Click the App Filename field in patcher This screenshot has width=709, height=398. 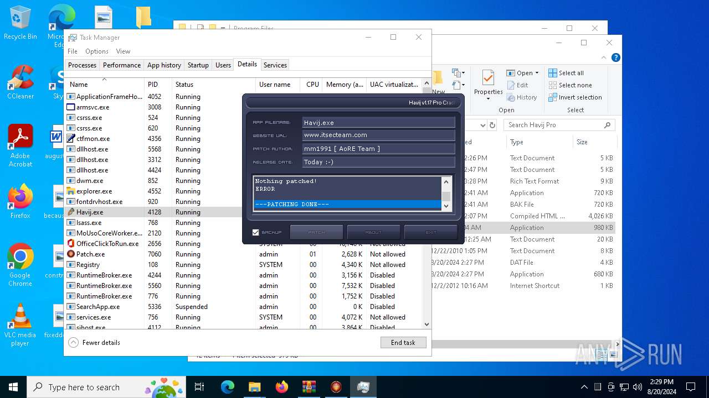[x=378, y=122]
